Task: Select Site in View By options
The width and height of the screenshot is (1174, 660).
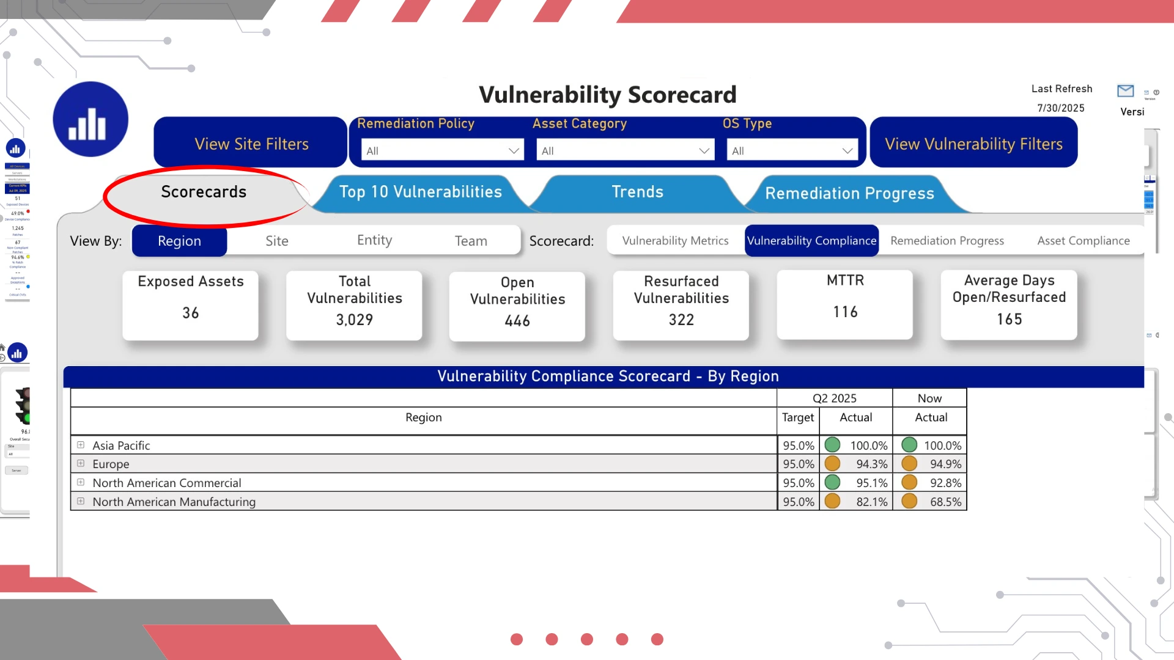Action: coord(276,241)
